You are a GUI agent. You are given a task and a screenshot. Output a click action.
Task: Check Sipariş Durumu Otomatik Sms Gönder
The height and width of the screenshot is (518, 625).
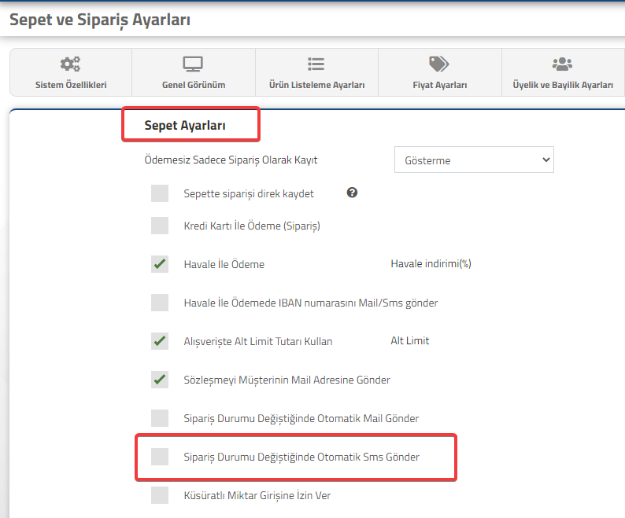click(160, 457)
